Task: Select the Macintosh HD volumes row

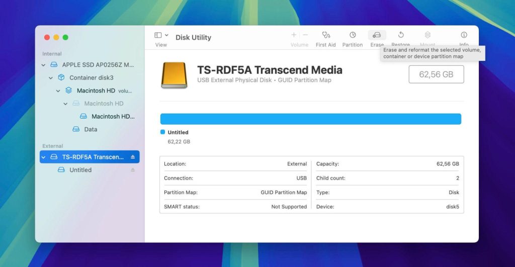Action: [90, 91]
